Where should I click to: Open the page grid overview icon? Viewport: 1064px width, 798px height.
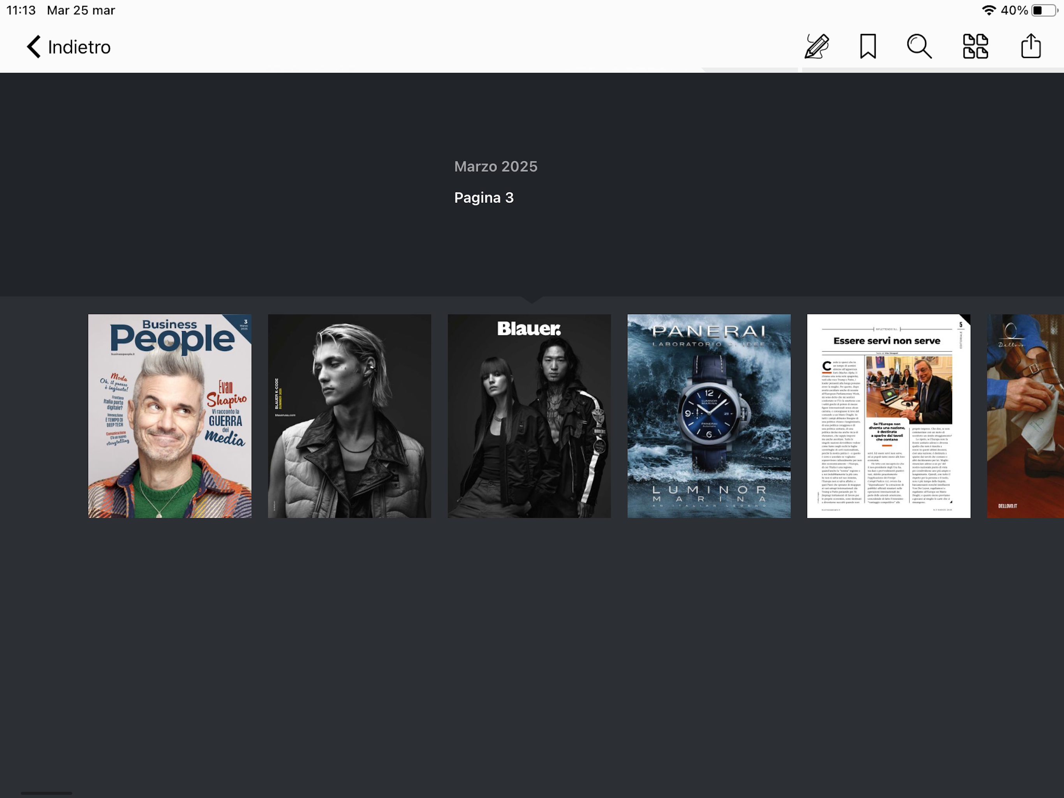coord(975,46)
